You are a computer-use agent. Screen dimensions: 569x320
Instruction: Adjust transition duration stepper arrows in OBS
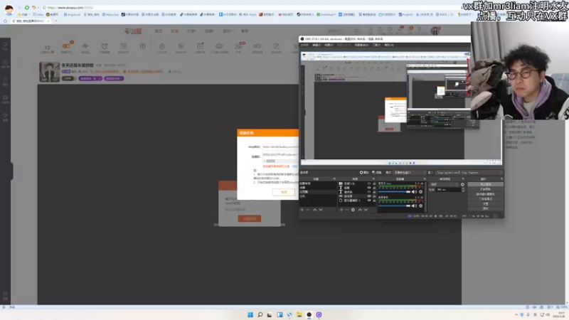pos(463,189)
